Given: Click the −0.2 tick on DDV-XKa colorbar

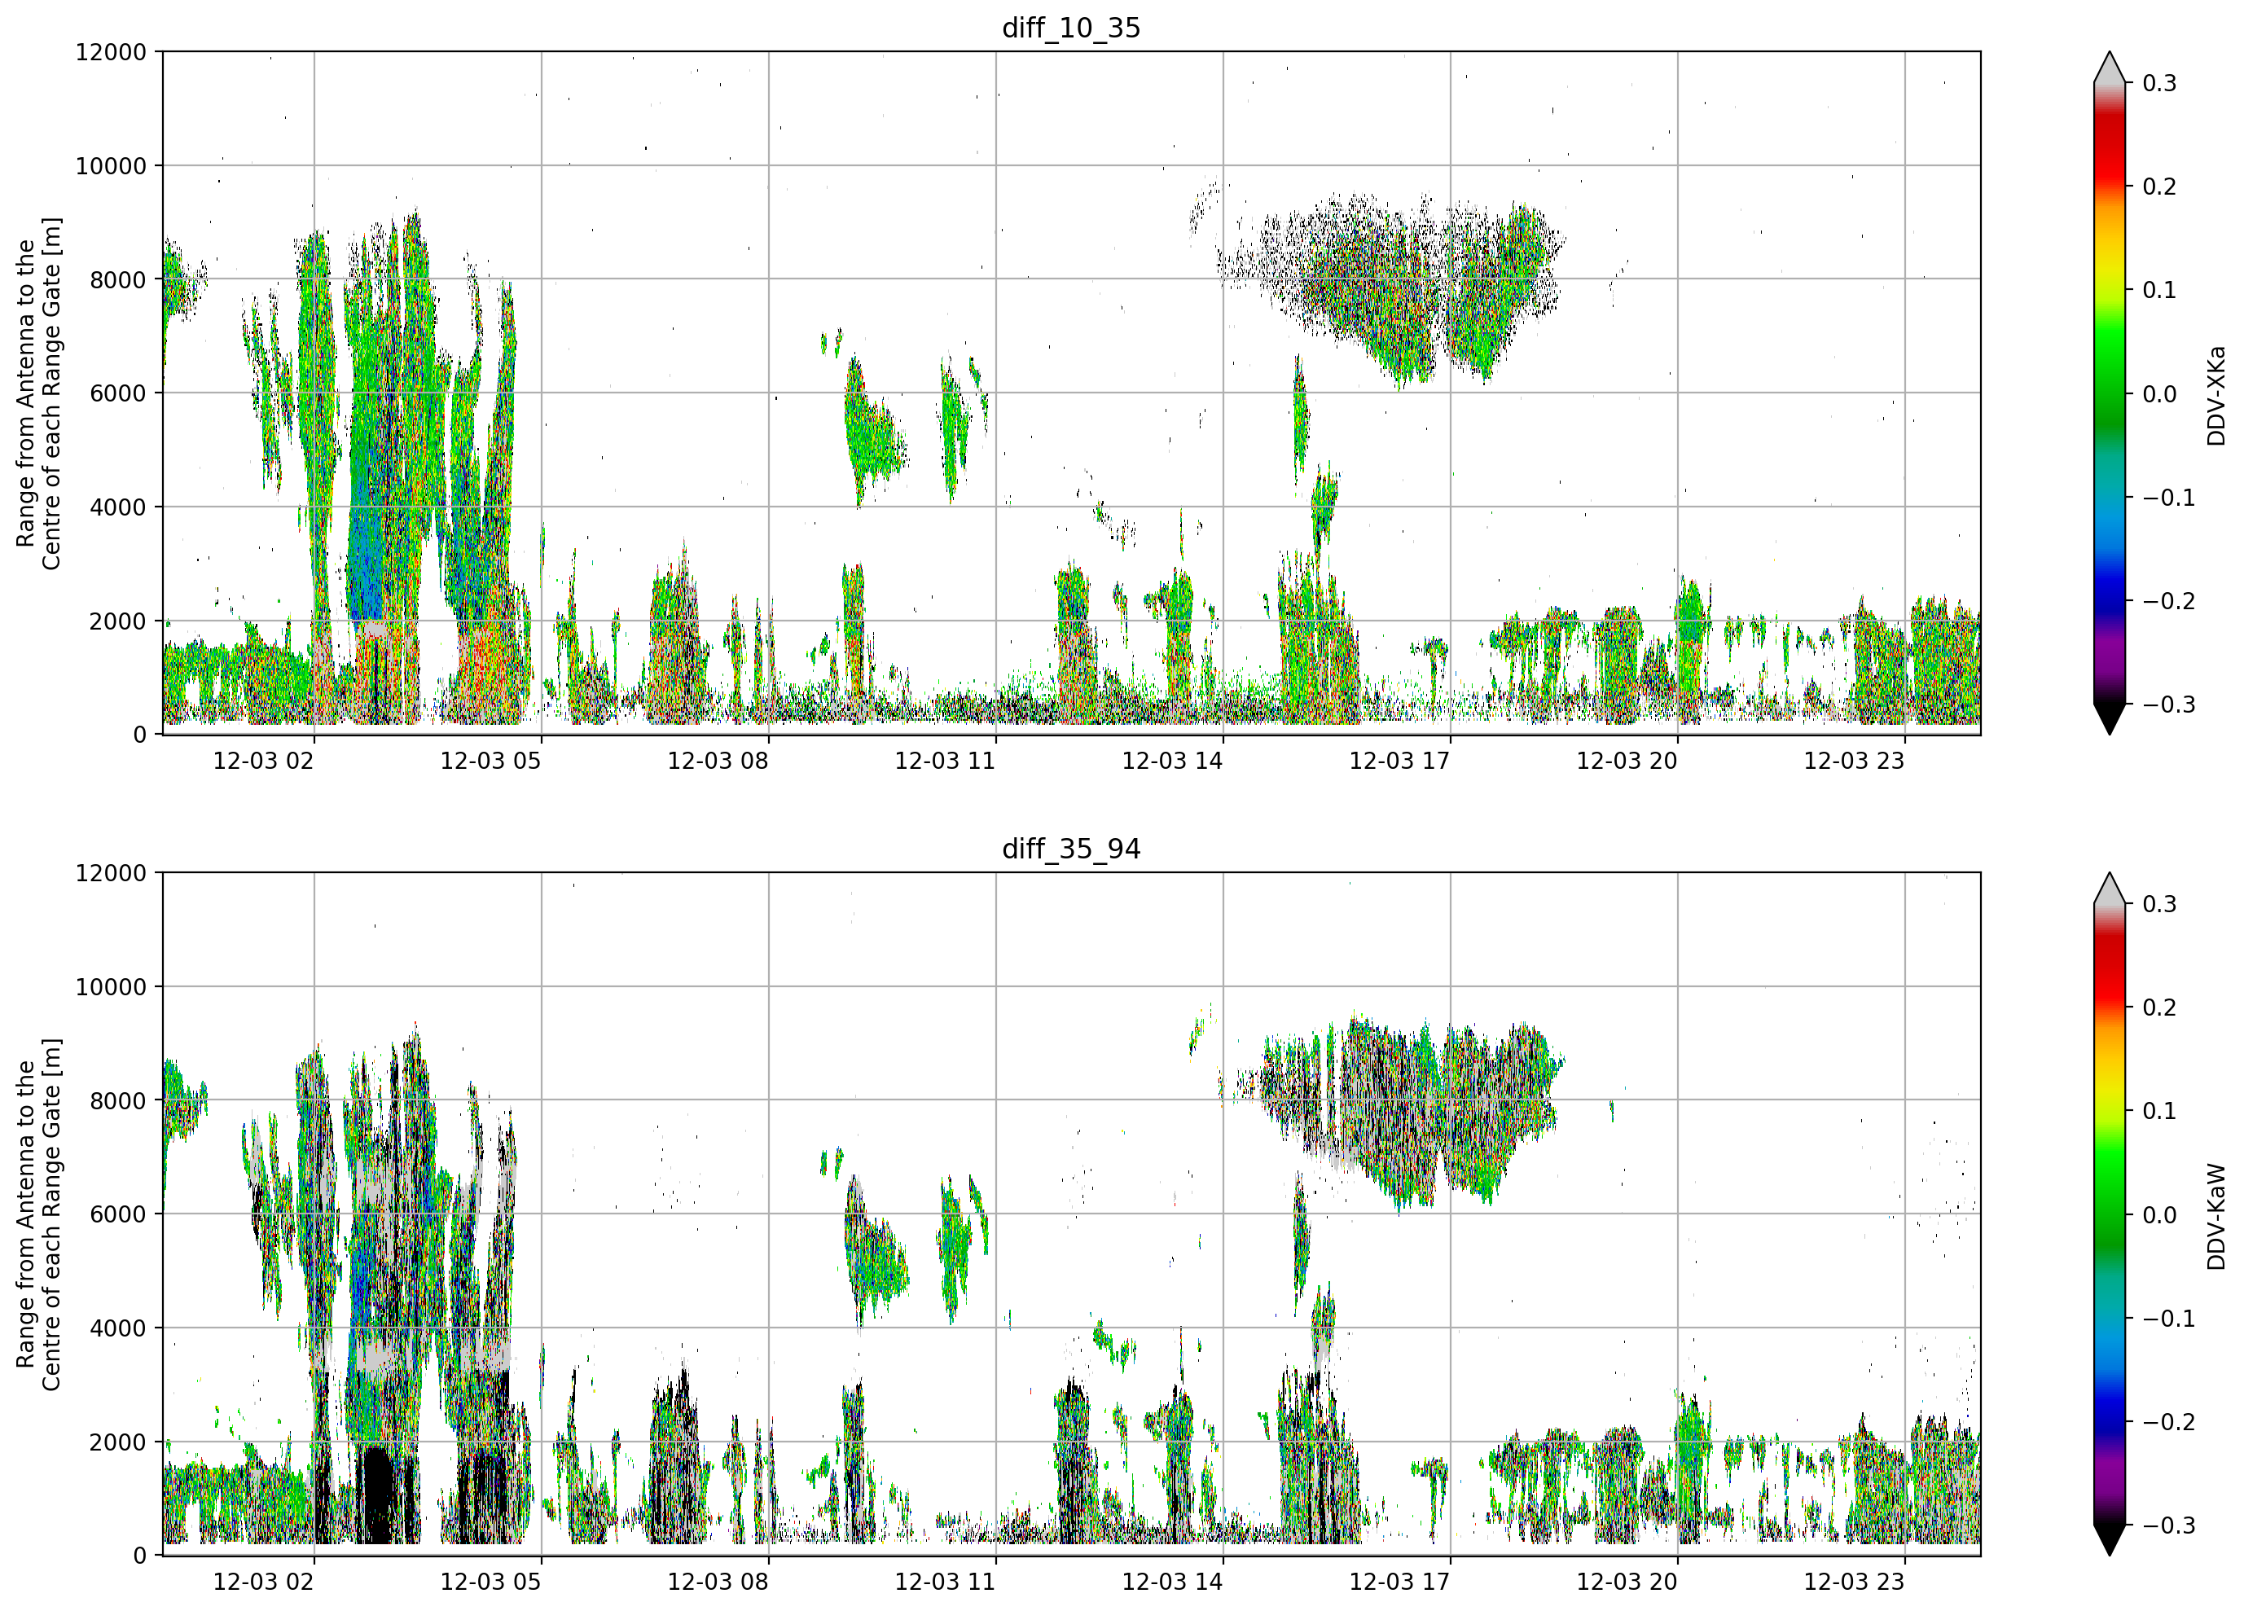Looking at the screenshot, I should [x=2169, y=602].
